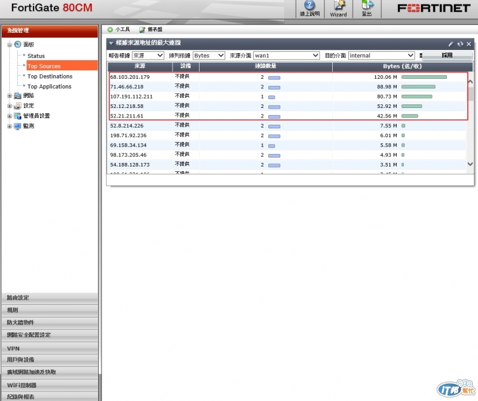
Task: Close the top sources widget
Action: point(469,44)
